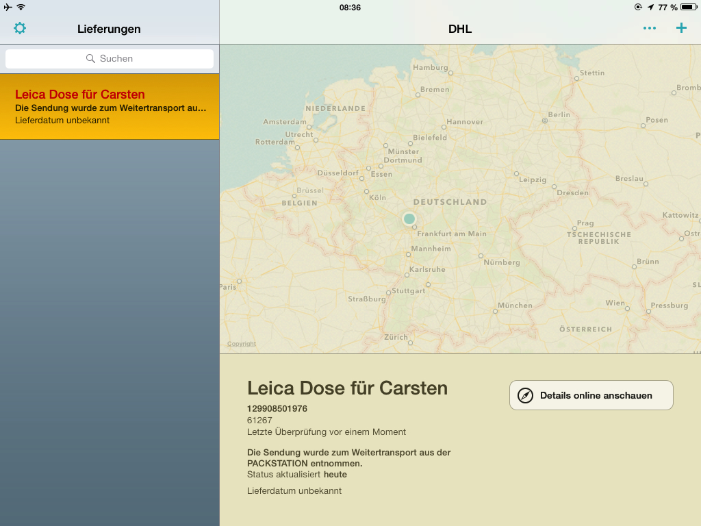Tap the airplane mode icon in status bar
Viewport: 701px width, 526px height.
[8, 7]
